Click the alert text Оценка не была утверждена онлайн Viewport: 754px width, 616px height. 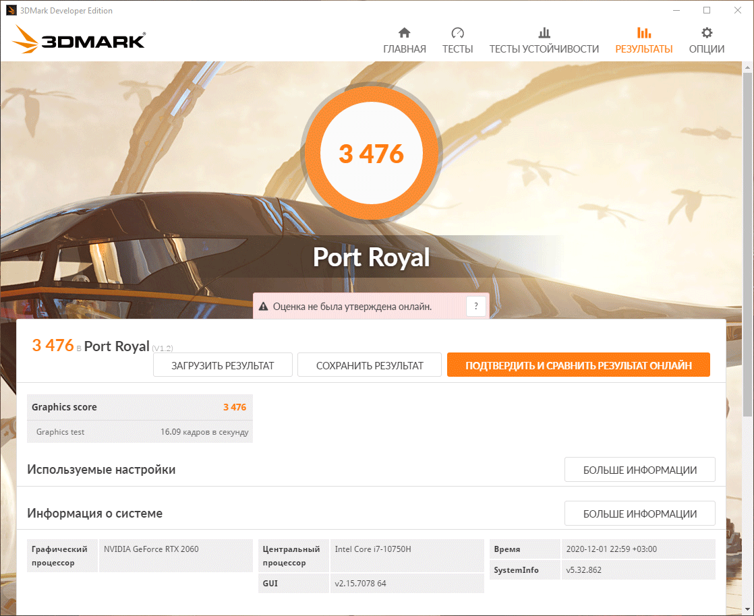pyautogui.click(x=352, y=307)
